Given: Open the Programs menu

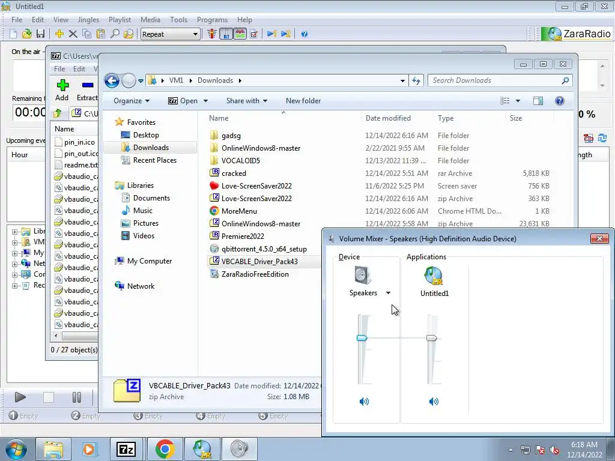Looking at the screenshot, I should pos(212,20).
